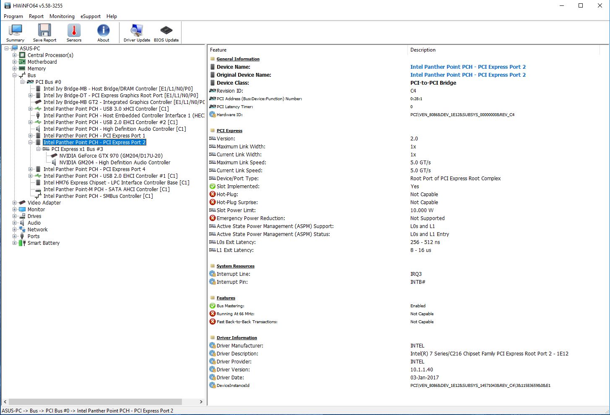The width and height of the screenshot is (610, 415).
Task: Select the Ports tree item
Action: pos(34,236)
